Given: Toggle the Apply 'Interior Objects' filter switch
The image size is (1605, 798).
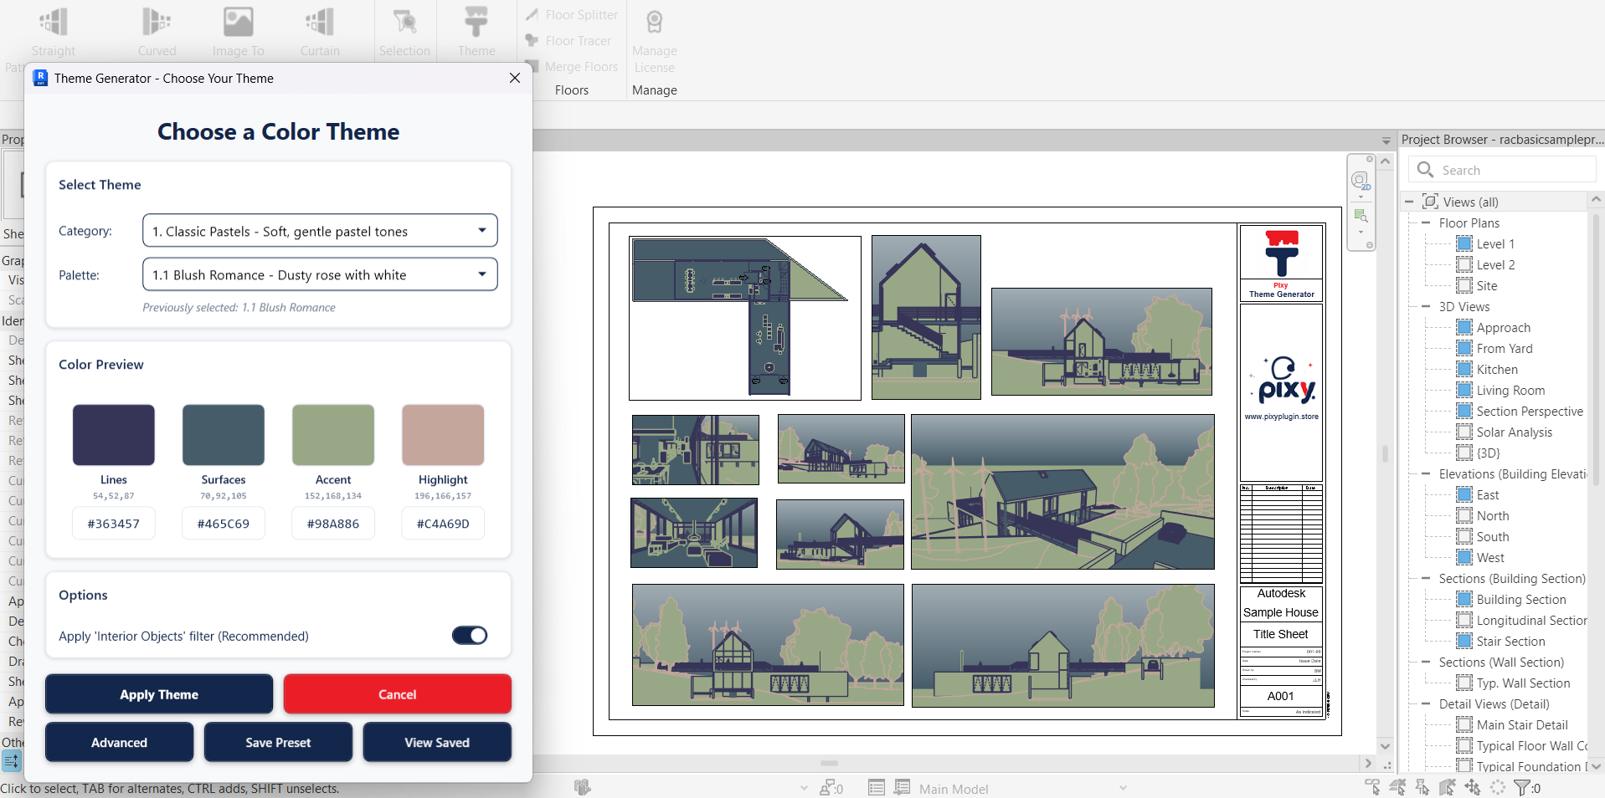Looking at the screenshot, I should (469, 635).
